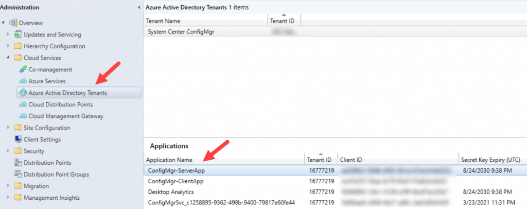Select Updates and Servicing

click(x=52, y=34)
